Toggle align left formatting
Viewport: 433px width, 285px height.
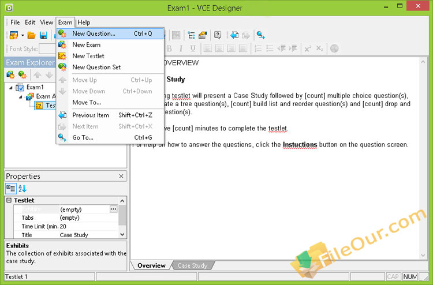coord(208,48)
